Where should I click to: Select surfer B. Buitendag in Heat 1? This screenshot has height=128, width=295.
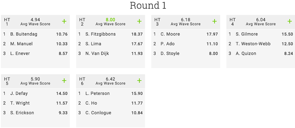point(24,34)
